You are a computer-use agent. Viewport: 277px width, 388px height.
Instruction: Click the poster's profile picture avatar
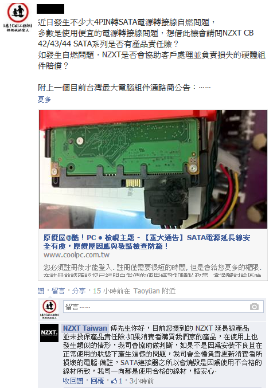[18, 17]
